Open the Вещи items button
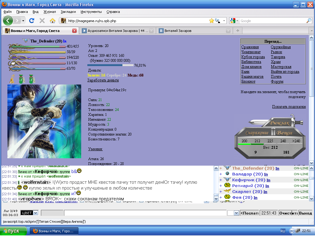Image resolution: width=315 pixels, height=236 pixels. tap(284, 133)
